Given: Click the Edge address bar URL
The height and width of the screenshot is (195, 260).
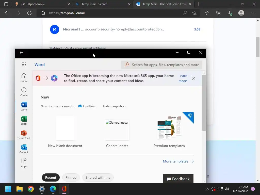Looking at the screenshot, I should click(67, 13).
